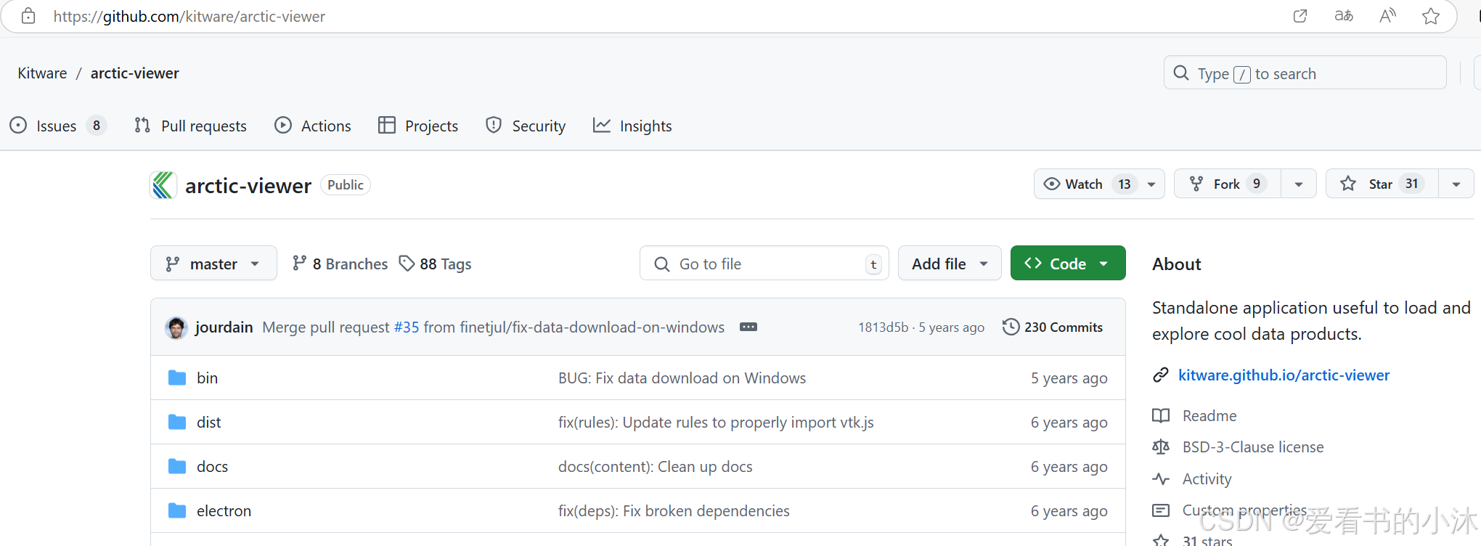Open the master branch dropdown
The image size is (1481, 546).
pos(213,263)
